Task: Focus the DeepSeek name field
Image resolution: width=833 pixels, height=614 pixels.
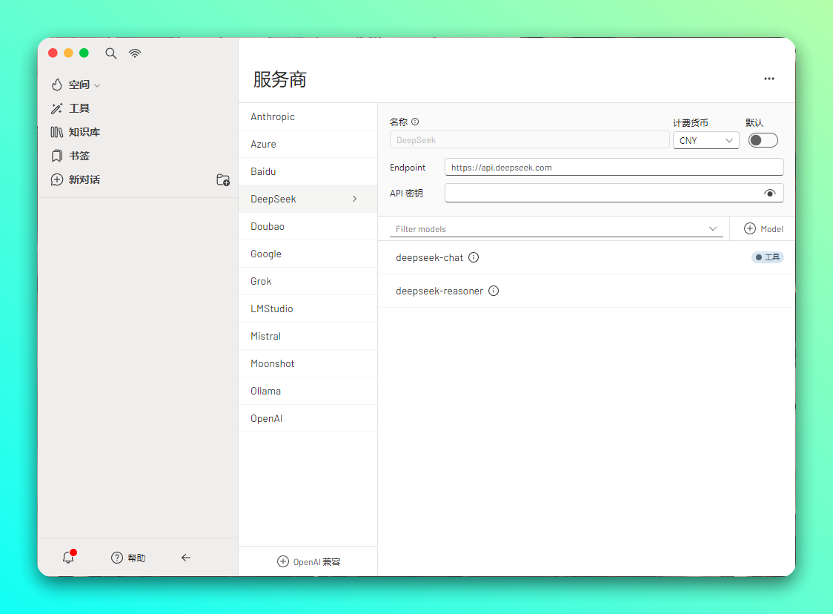Action: (529, 140)
